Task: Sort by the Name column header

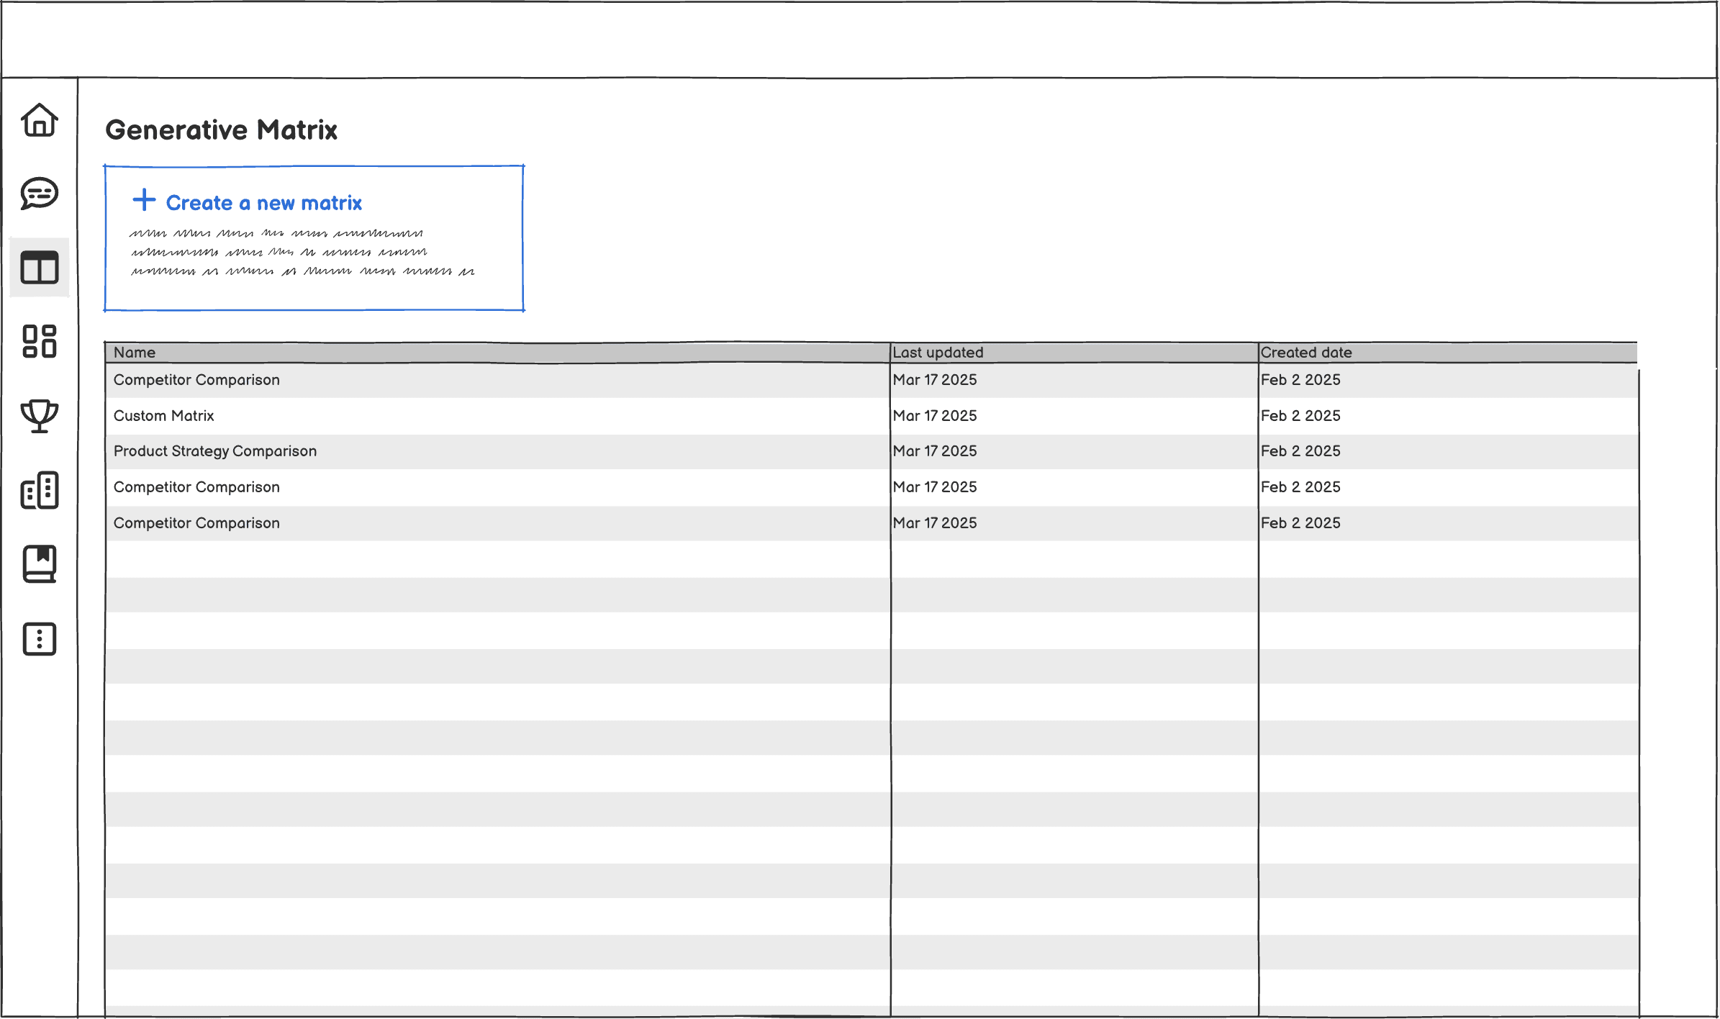Action: [x=135, y=353]
